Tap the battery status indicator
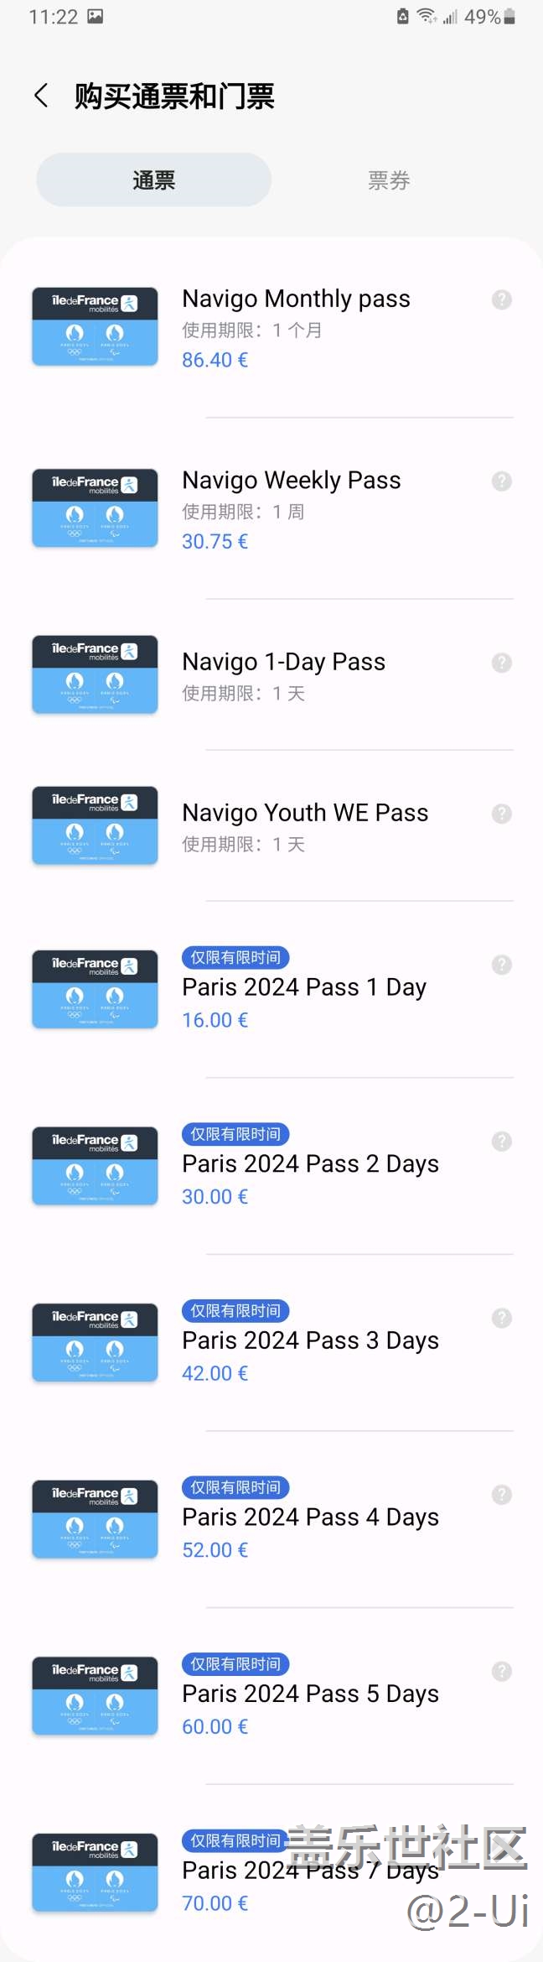Image resolution: width=543 pixels, height=1962 pixels. point(509,17)
